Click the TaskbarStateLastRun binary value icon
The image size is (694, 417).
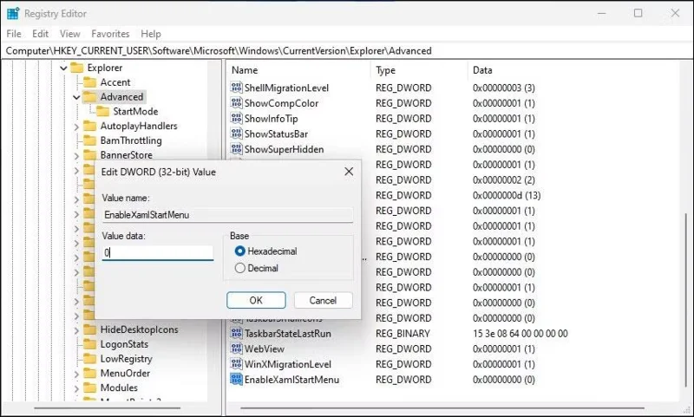(x=236, y=333)
